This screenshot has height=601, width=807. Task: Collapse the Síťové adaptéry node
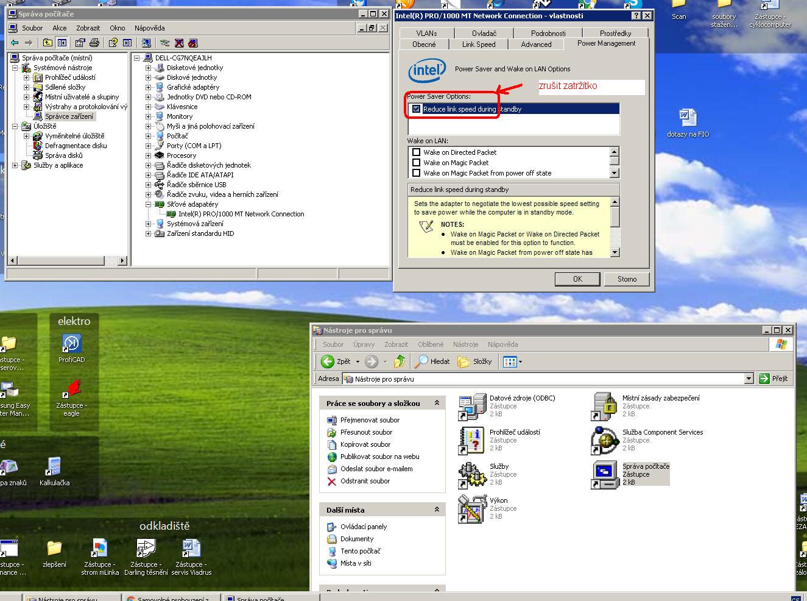coord(148,204)
